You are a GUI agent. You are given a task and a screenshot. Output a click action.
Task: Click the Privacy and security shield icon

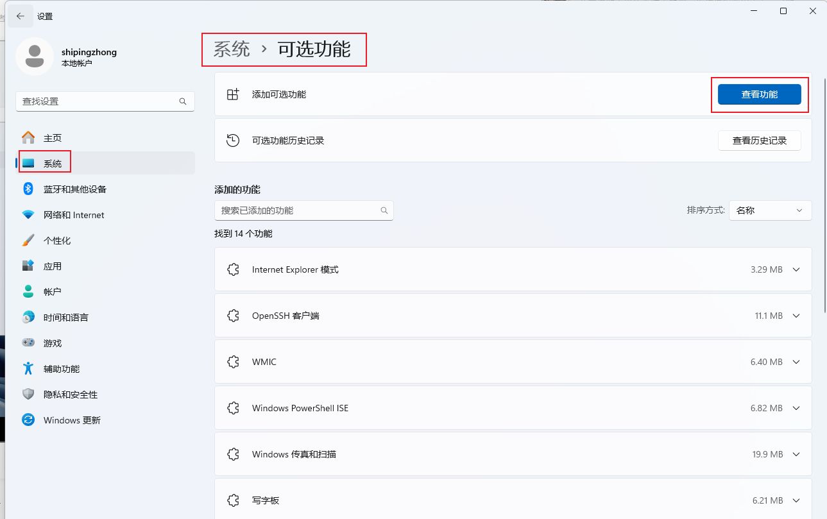point(28,395)
